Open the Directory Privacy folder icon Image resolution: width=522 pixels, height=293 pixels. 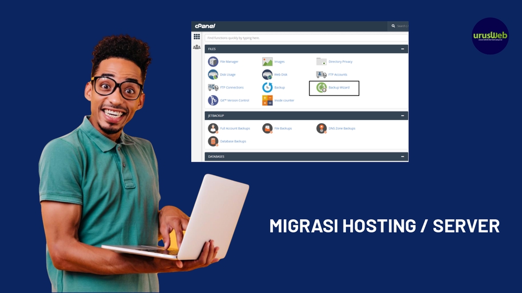tap(321, 61)
